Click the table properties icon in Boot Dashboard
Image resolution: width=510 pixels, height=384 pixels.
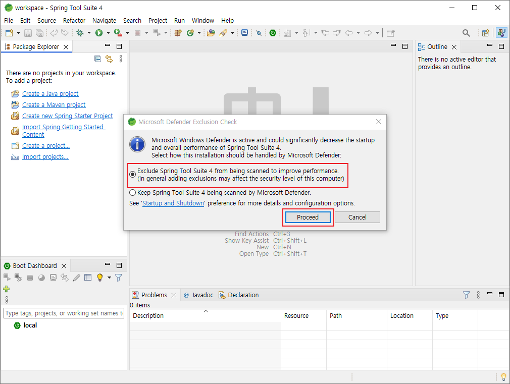coord(88,278)
